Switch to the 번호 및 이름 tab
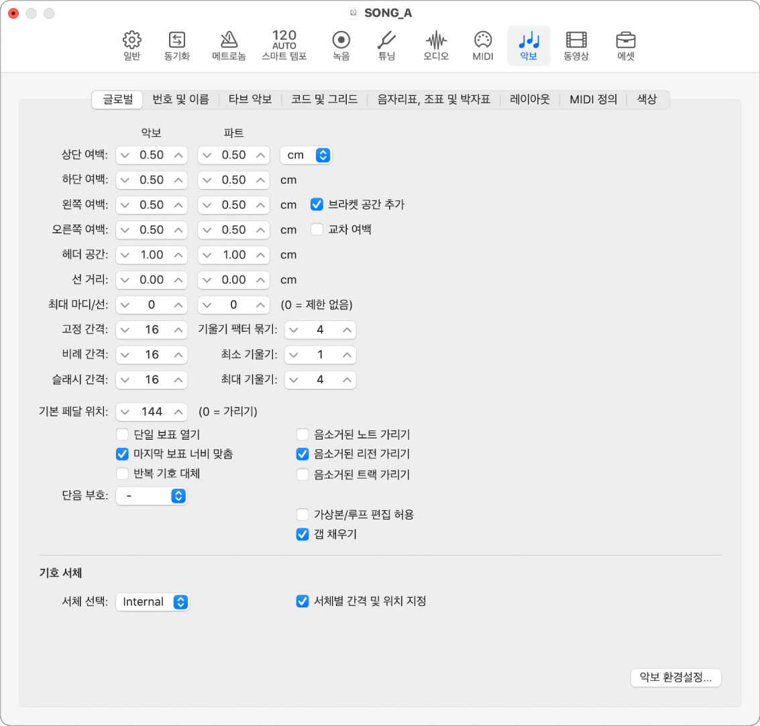760x726 pixels. tap(181, 99)
